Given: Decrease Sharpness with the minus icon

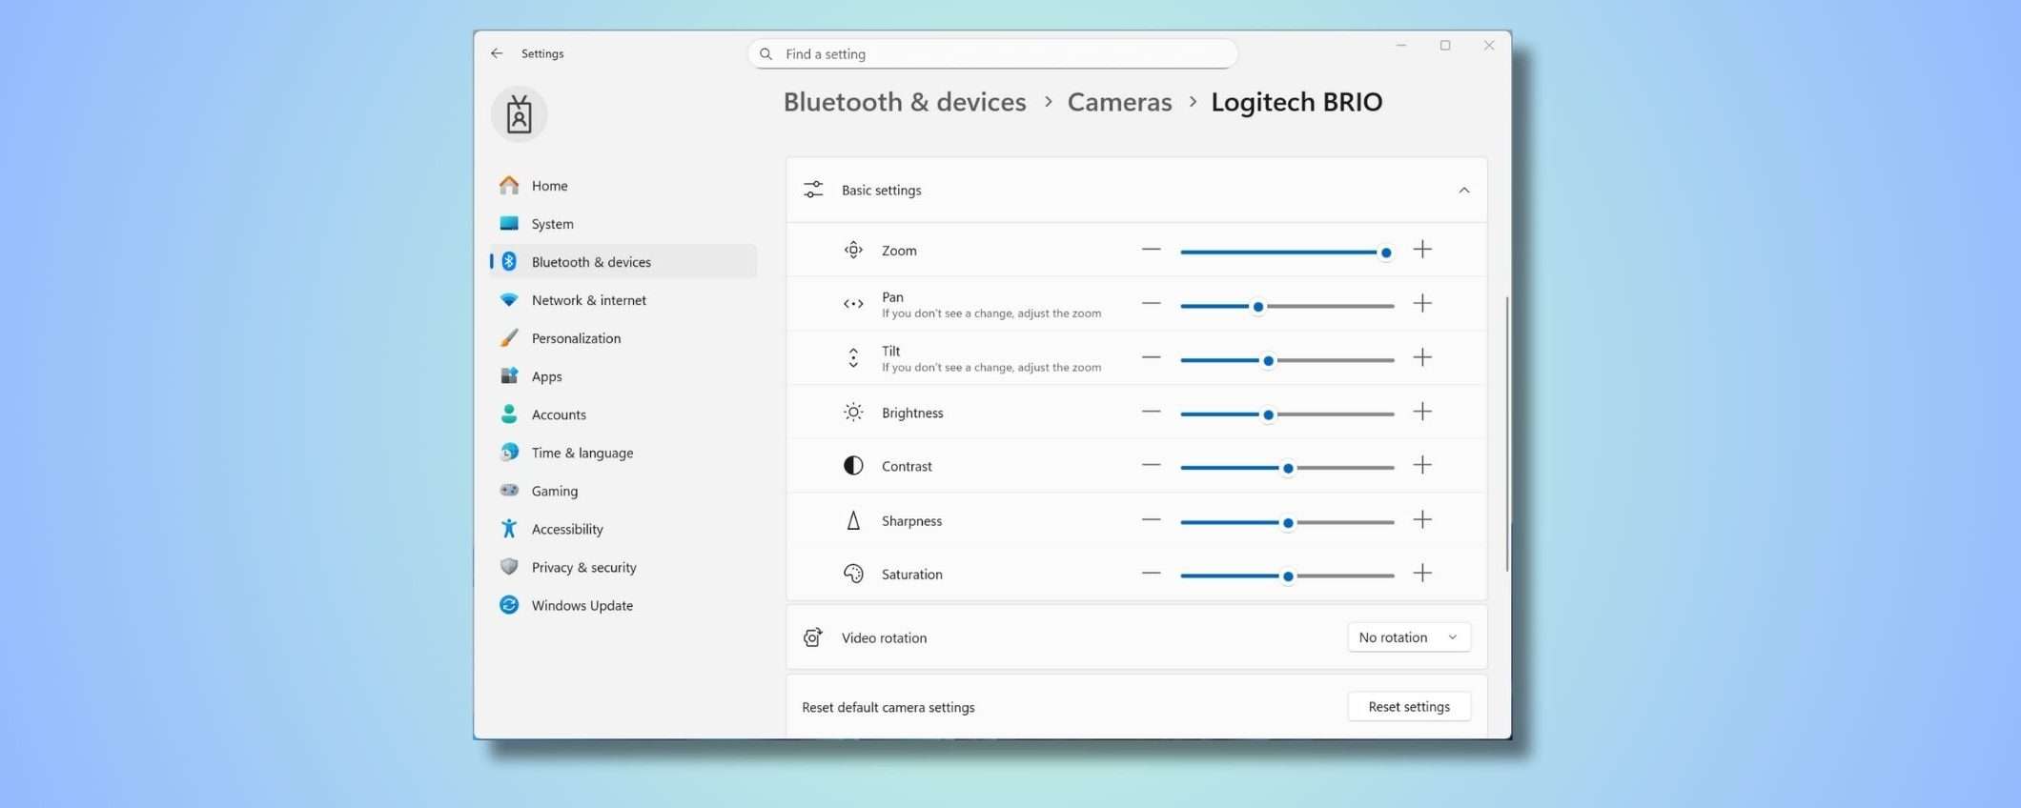Looking at the screenshot, I should (1151, 519).
